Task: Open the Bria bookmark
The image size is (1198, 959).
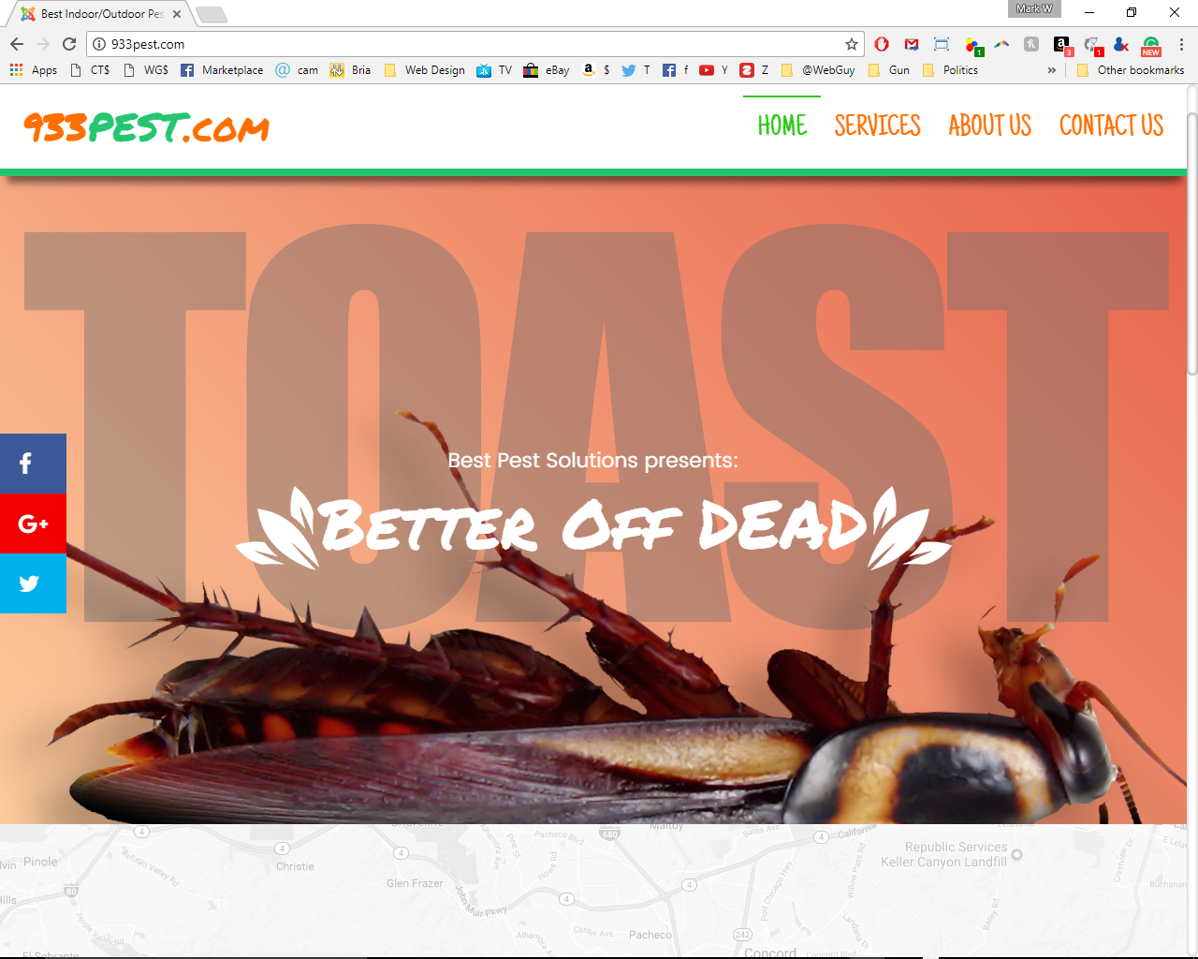Action: pos(350,70)
